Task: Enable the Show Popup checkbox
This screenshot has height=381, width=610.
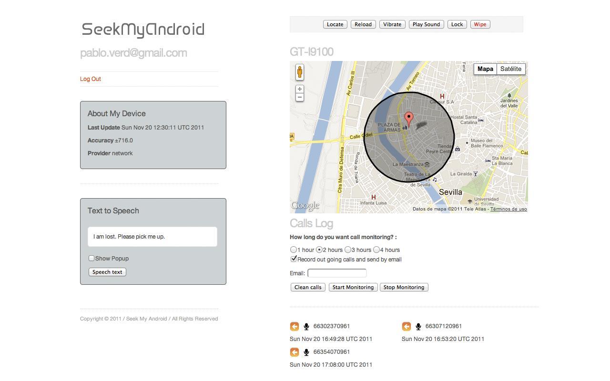Action: [x=91, y=258]
